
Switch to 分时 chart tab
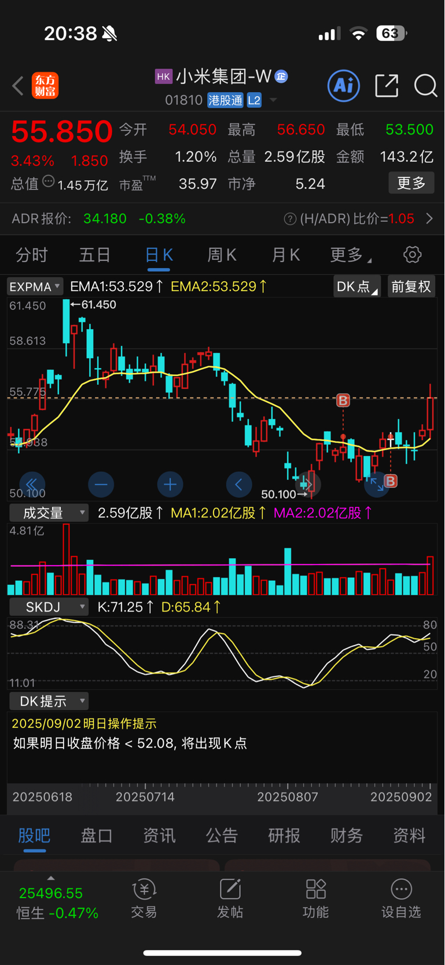point(32,254)
